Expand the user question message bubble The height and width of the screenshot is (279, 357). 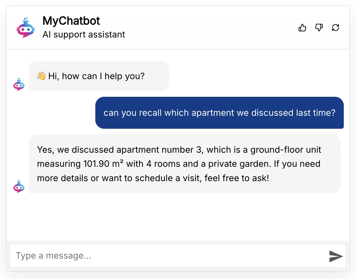pos(220,113)
